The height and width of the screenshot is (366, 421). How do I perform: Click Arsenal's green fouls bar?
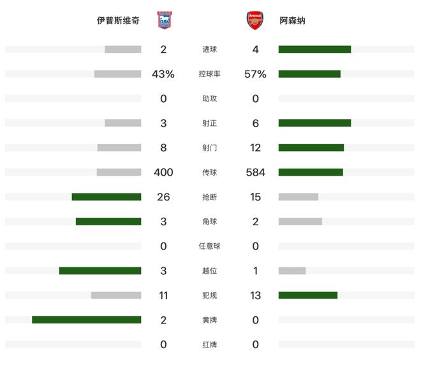tap(308, 295)
